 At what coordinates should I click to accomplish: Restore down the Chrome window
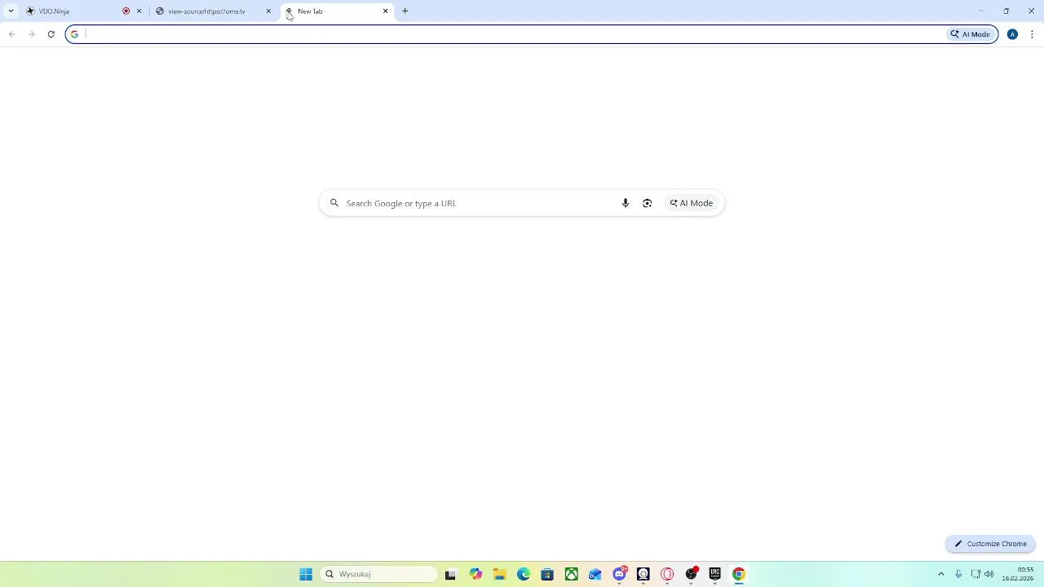coord(1006,11)
